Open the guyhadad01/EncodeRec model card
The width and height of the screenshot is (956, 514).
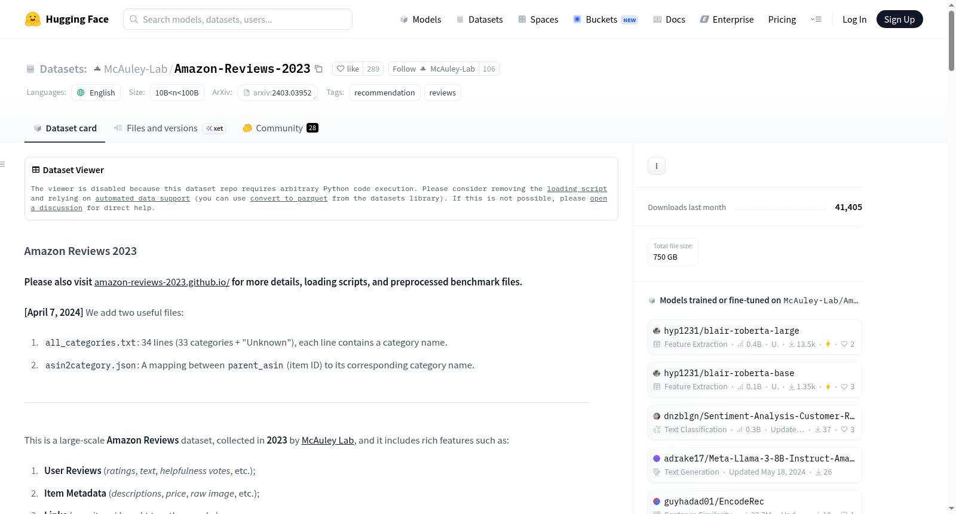[x=755, y=503]
